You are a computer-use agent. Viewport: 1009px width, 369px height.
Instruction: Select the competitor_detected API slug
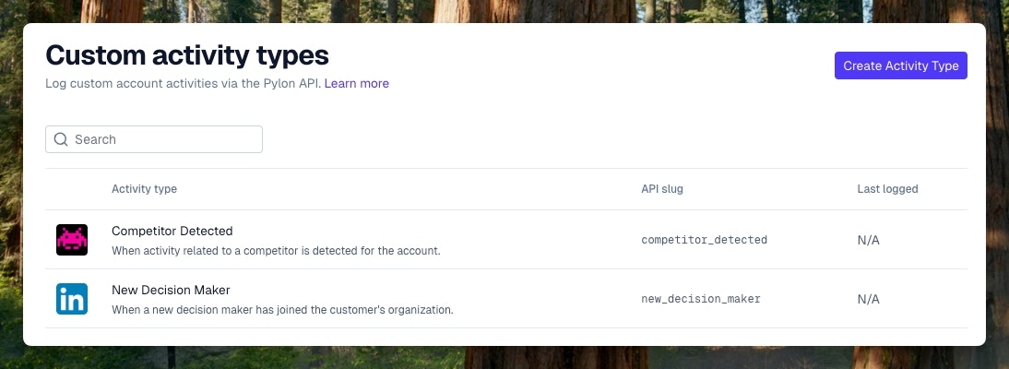704,240
